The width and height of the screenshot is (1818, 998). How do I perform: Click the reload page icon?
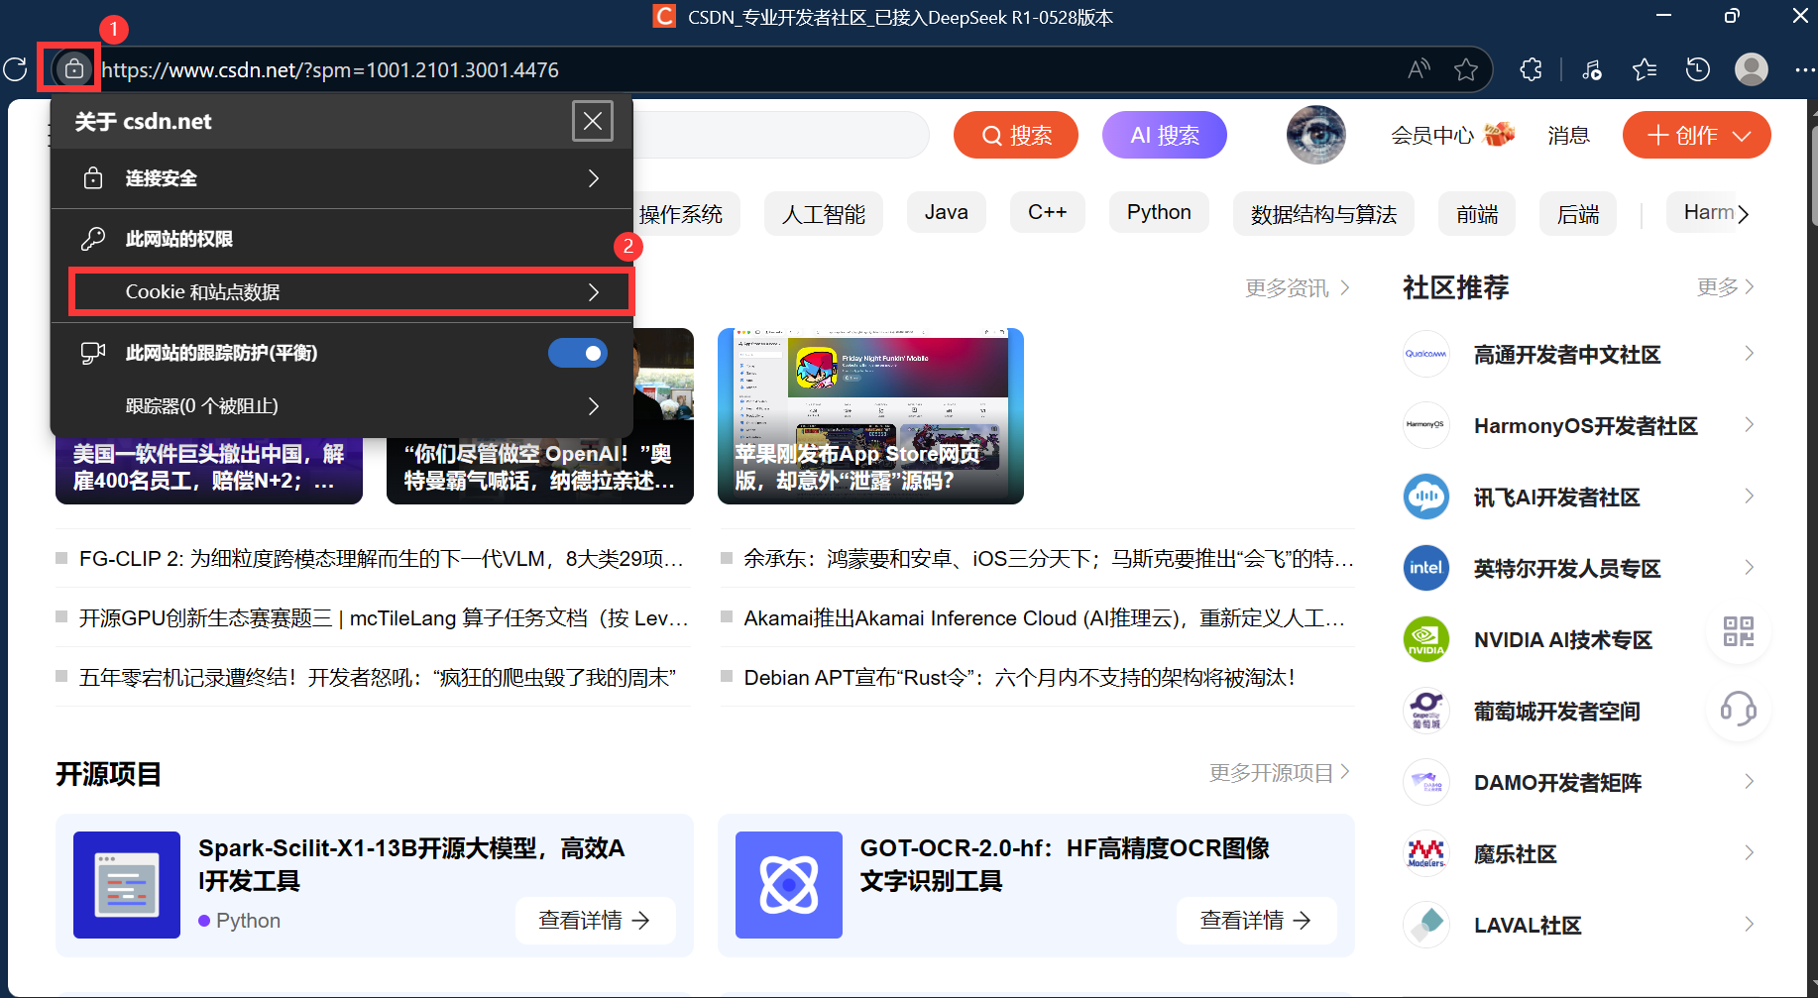tap(15, 69)
